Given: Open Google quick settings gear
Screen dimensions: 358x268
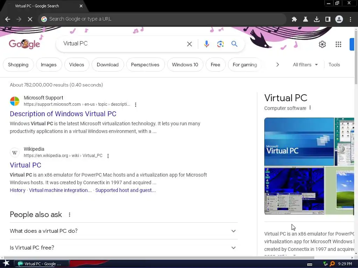Looking at the screenshot, I should click(x=322, y=44).
